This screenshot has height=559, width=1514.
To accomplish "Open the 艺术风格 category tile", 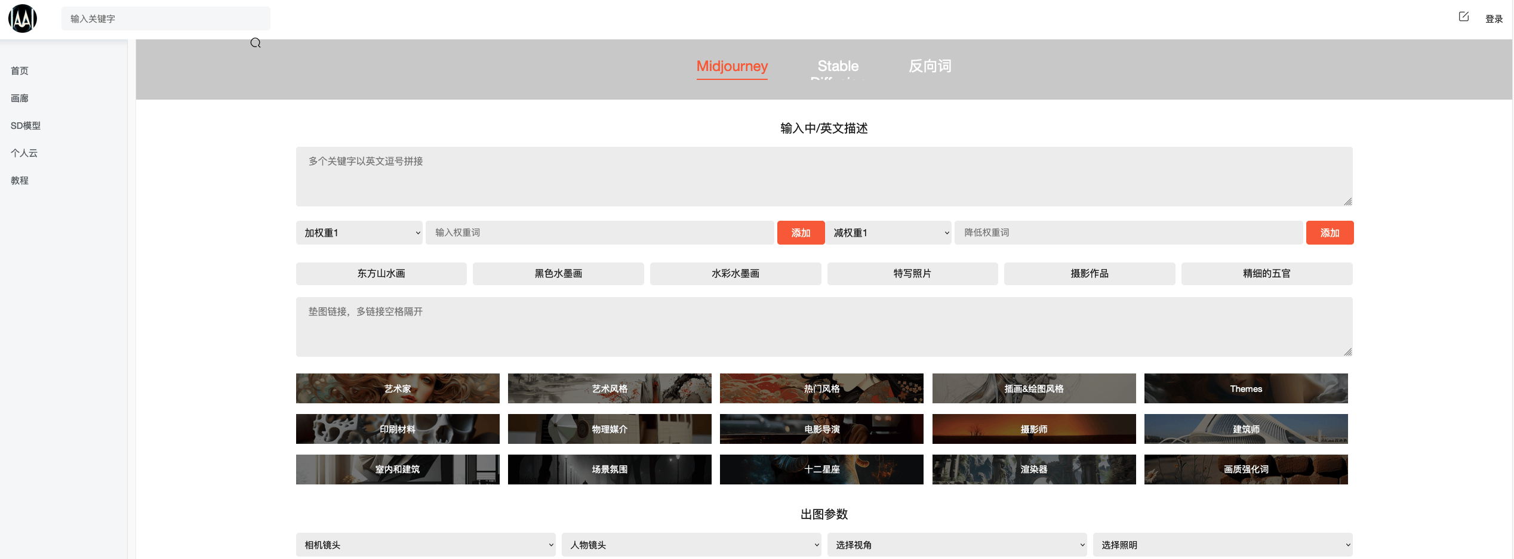I will [x=610, y=388].
